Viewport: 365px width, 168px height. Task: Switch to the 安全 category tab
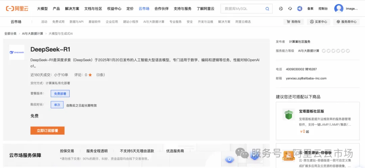pos(190,22)
